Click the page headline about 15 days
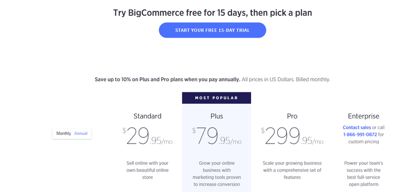409x192 pixels. click(x=212, y=12)
